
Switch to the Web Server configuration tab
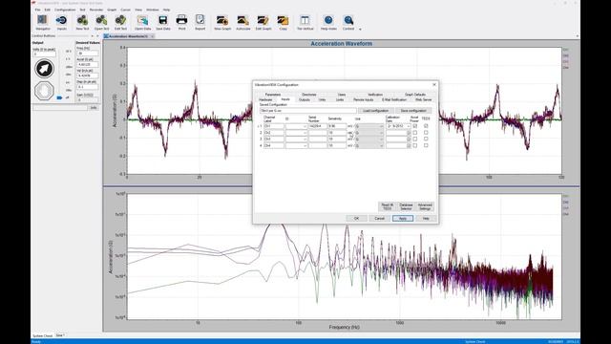[x=423, y=99]
